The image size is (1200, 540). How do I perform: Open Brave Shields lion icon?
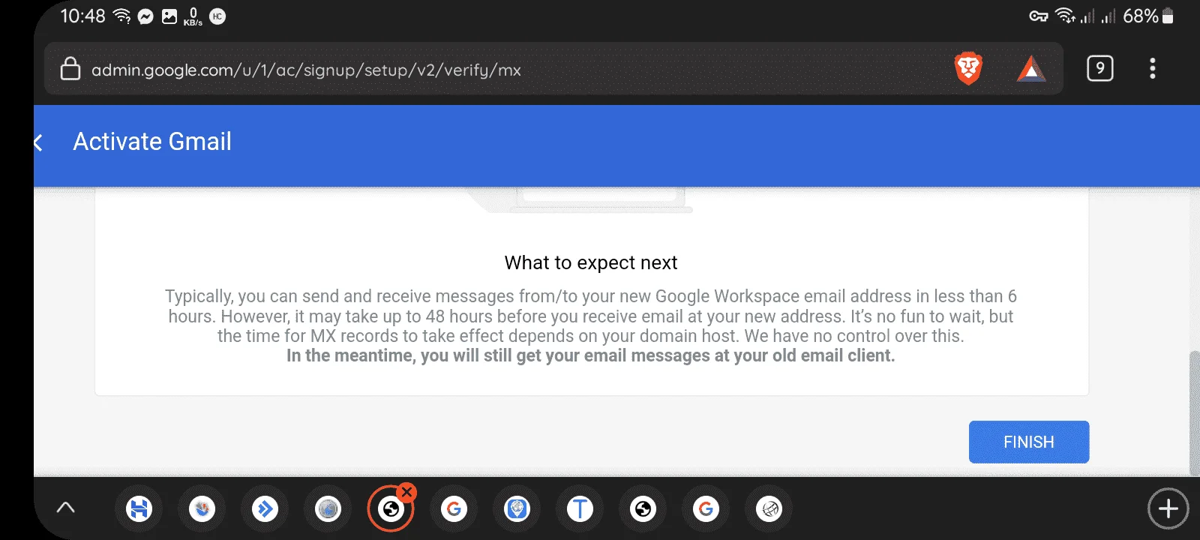pyautogui.click(x=968, y=69)
